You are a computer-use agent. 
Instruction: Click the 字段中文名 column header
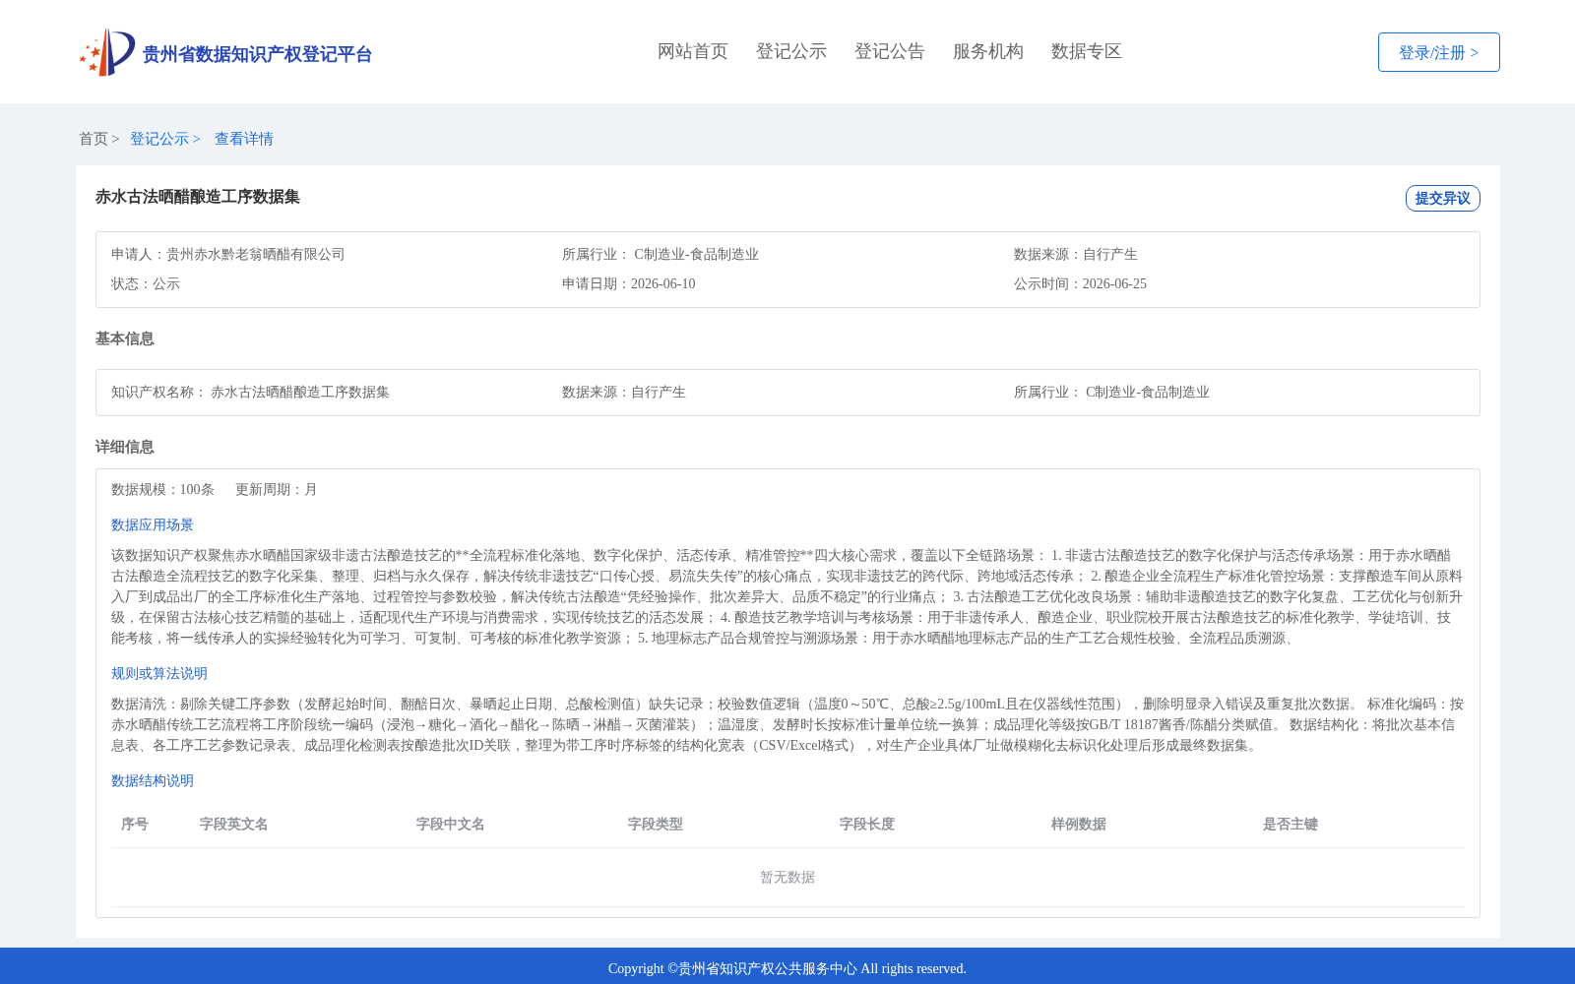click(451, 824)
